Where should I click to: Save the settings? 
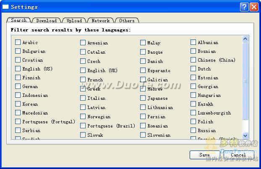click(205, 155)
